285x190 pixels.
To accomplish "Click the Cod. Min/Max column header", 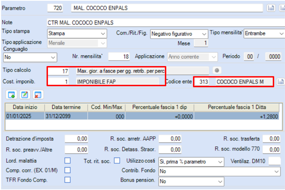I will click(x=106, y=107).
